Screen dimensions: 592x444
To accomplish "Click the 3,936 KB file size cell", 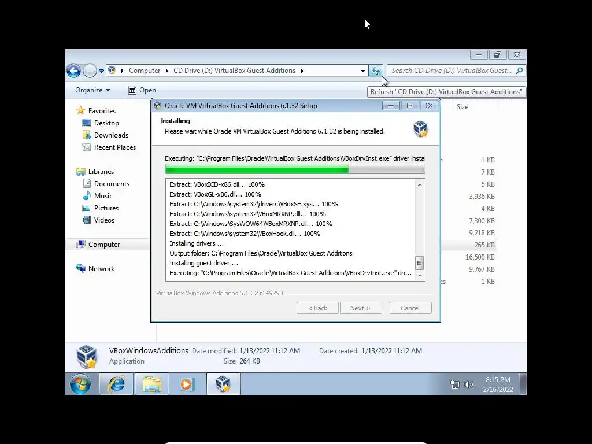I will (x=482, y=197).
